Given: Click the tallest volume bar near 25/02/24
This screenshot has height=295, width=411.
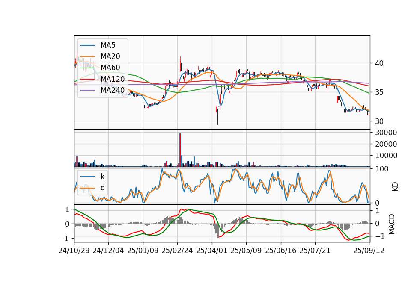Looking at the screenshot, I should [x=180, y=150].
